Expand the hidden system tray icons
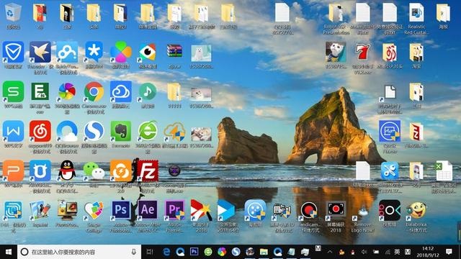461x259 pixels. pyautogui.click(x=330, y=252)
